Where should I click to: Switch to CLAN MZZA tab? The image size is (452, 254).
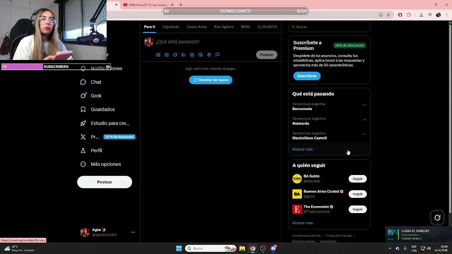[267, 27]
